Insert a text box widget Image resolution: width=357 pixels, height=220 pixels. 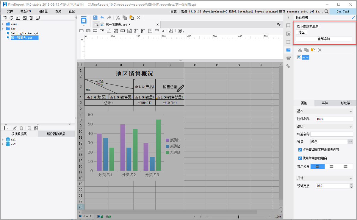pos(81,31)
